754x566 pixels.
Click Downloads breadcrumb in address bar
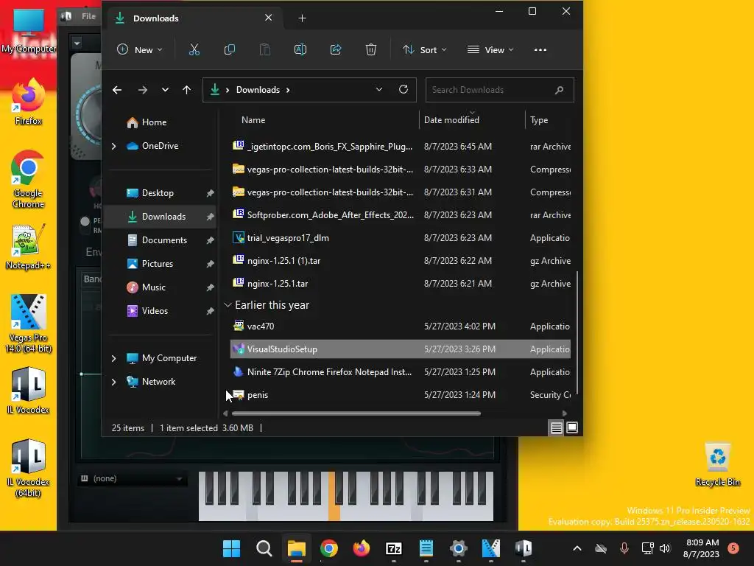(258, 90)
